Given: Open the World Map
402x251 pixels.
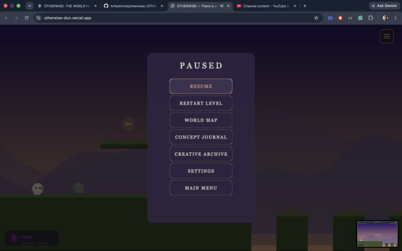Looking at the screenshot, I should [201, 120].
